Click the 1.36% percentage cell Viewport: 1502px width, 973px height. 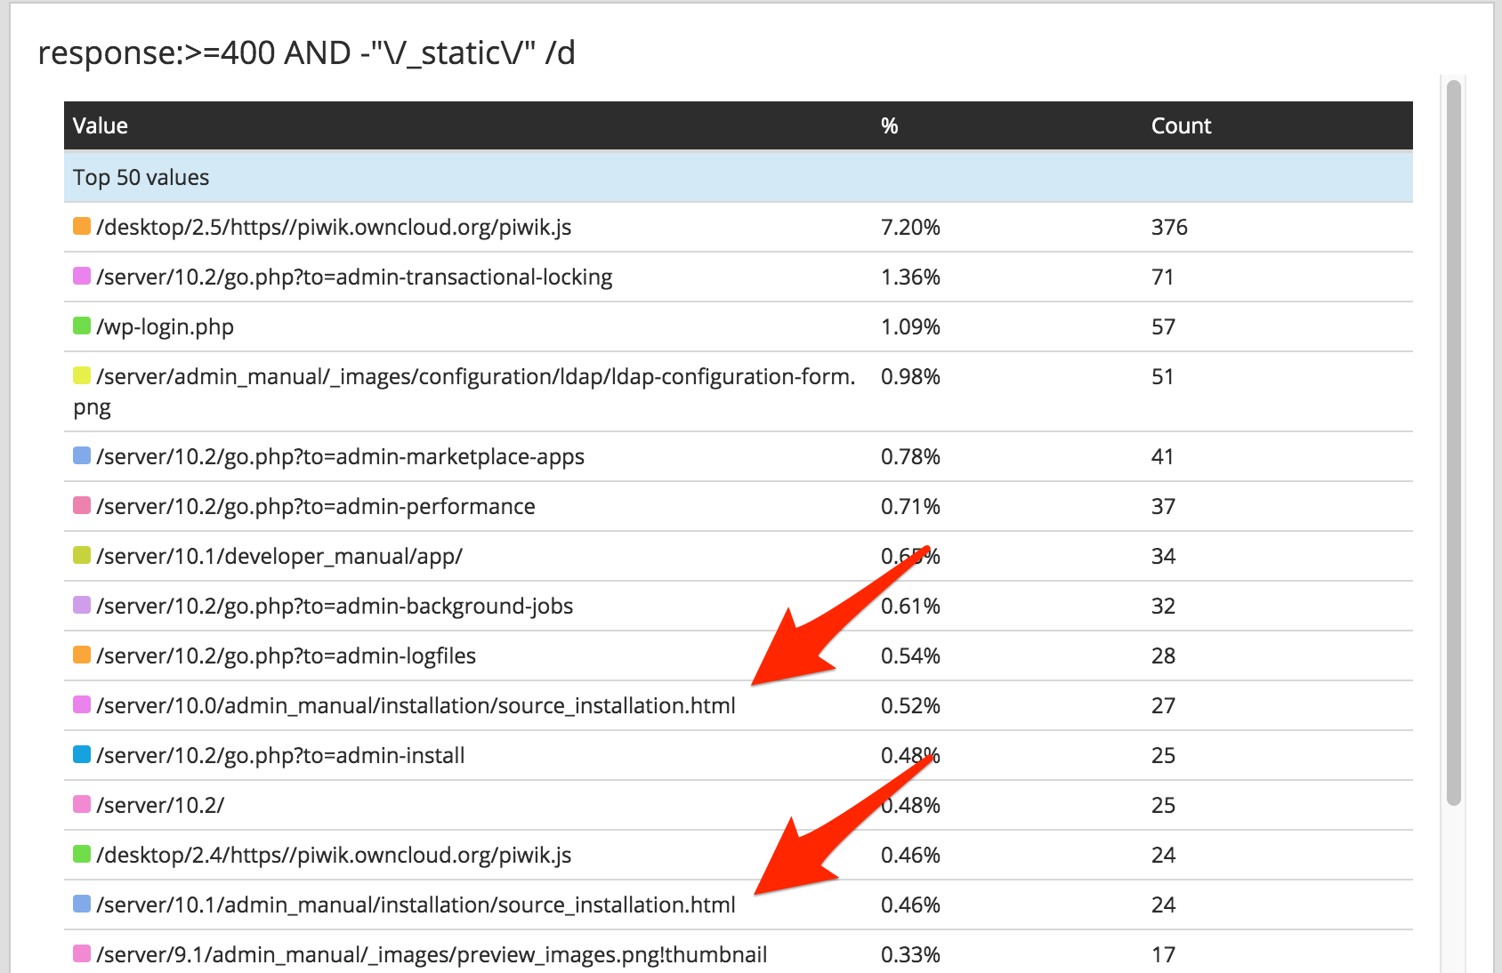click(910, 277)
